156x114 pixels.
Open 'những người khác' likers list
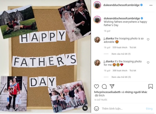tap(136, 92)
